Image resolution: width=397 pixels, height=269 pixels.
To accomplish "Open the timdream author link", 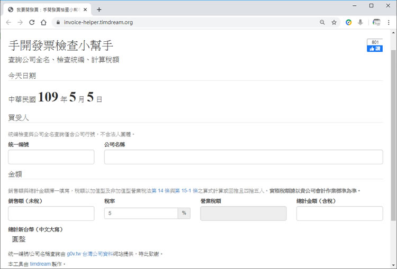I will (x=40, y=264).
